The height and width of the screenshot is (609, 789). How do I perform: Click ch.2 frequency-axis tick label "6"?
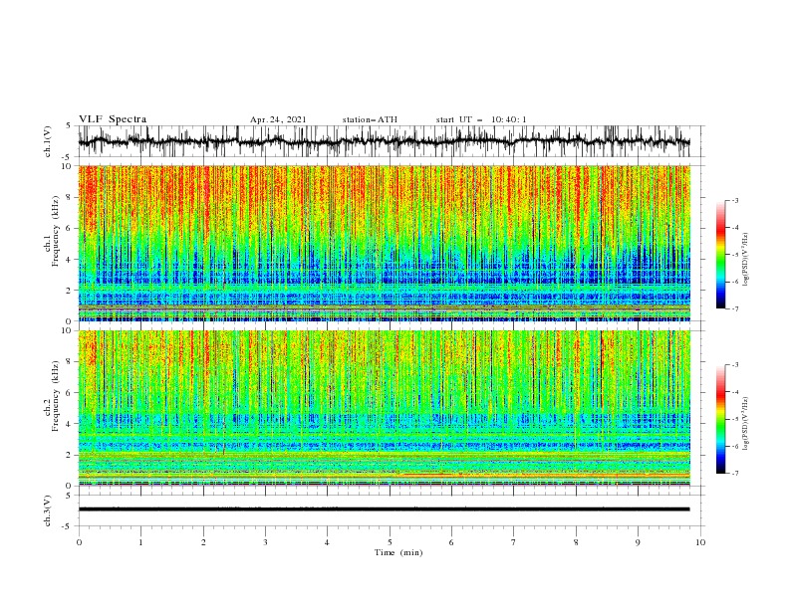point(70,393)
